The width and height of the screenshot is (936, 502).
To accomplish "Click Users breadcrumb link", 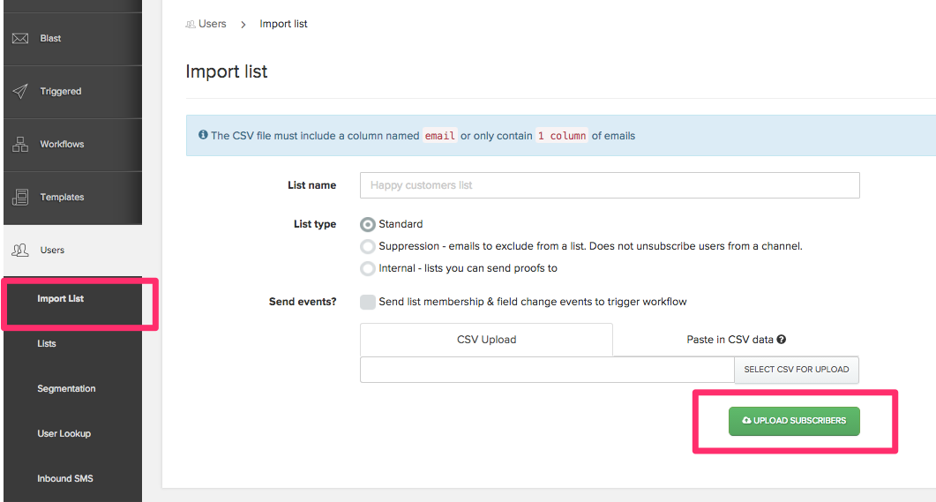I will [x=212, y=24].
